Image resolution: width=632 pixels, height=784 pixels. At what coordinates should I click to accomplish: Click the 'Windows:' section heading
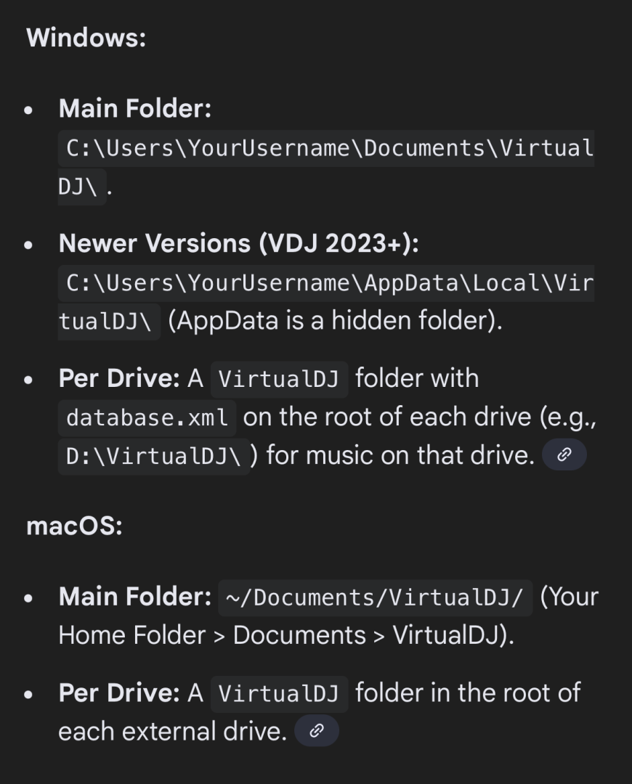(86, 37)
